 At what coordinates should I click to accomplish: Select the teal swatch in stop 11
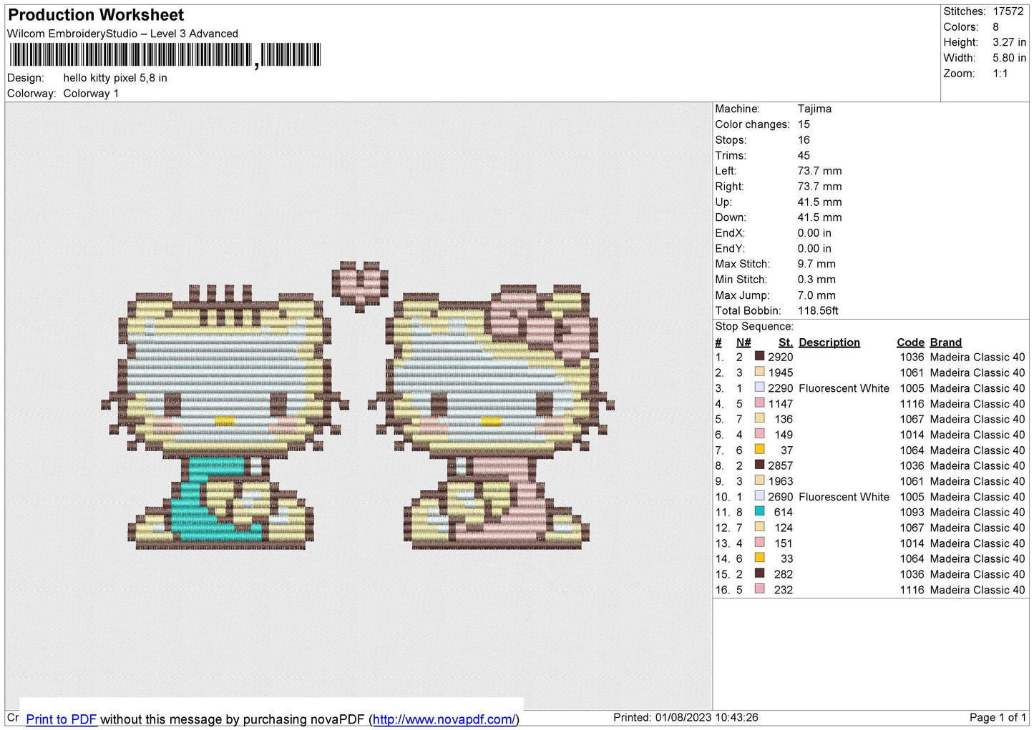coord(759,512)
